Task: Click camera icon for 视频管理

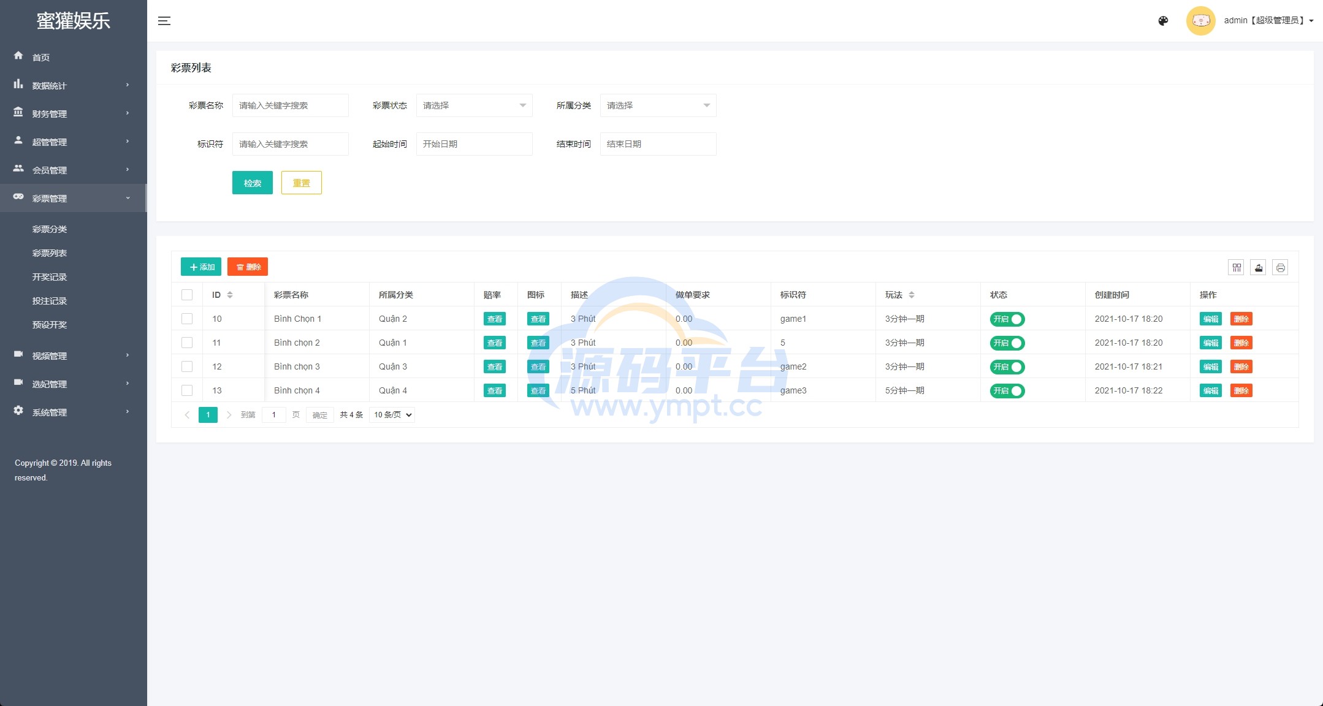Action: [x=18, y=354]
